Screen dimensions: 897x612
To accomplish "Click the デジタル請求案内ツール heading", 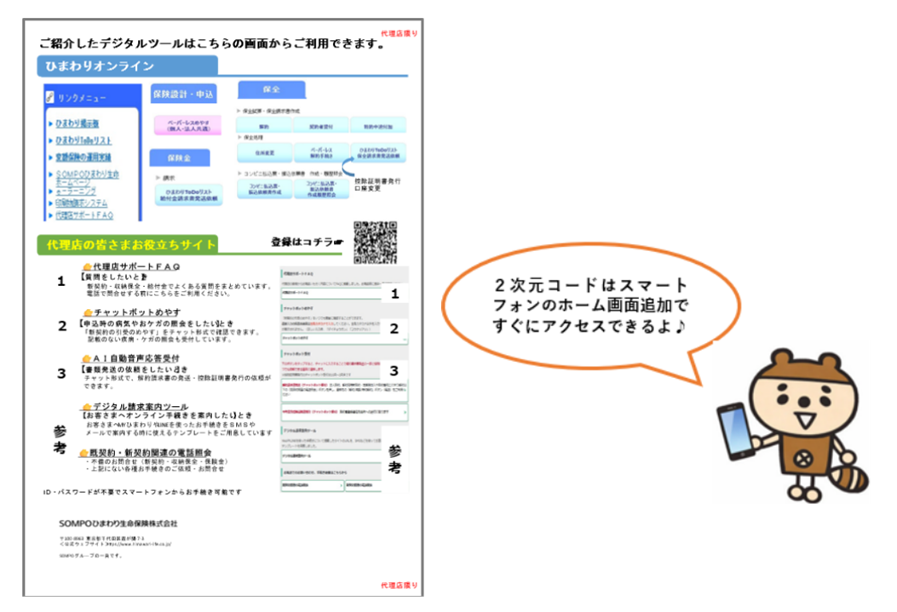I will (140, 406).
